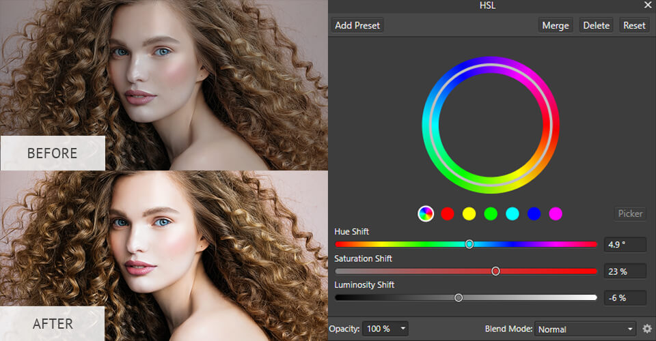Viewport: 656px width, 341px height.
Task: Activate the Picker button
Action: (630, 213)
